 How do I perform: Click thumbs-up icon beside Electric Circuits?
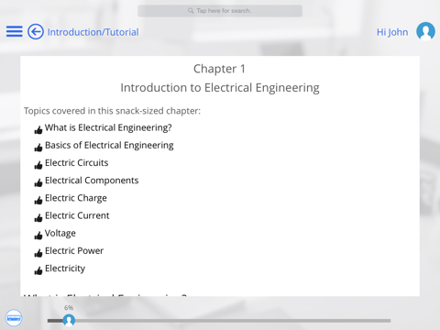(38, 165)
